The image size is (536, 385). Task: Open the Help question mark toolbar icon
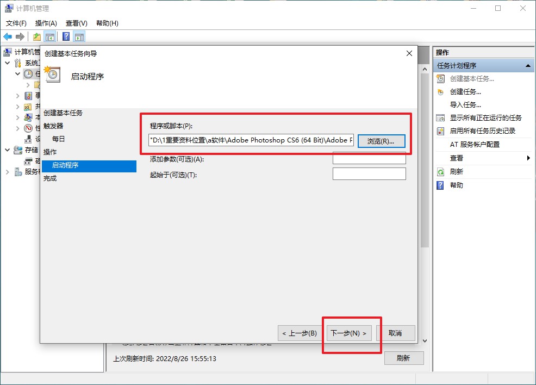66,36
